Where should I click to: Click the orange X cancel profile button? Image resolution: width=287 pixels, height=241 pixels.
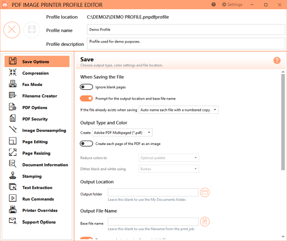click(x=12, y=30)
